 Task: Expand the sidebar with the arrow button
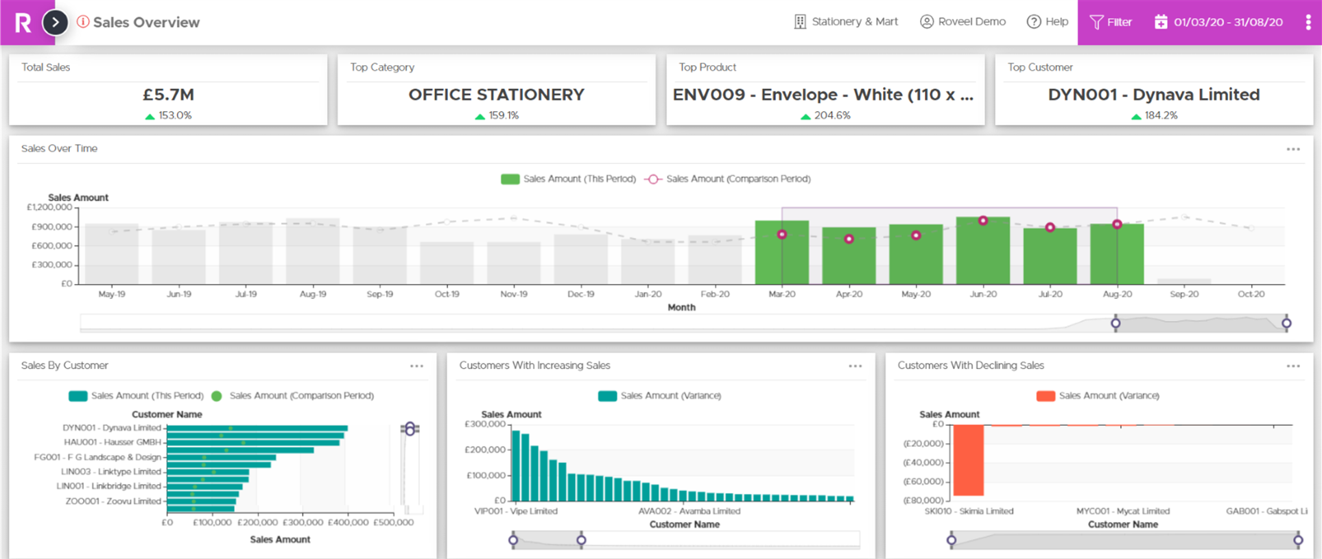click(56, 23)
